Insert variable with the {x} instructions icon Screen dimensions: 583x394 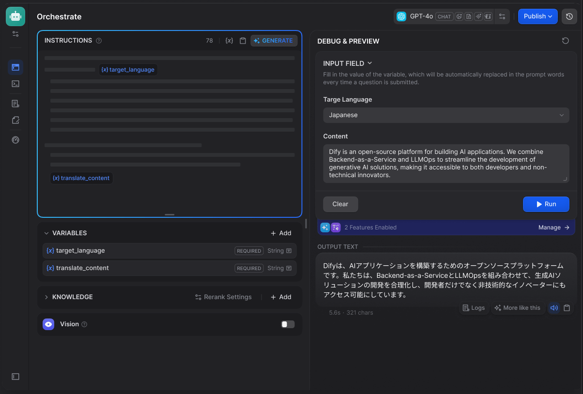coord(230,41)
